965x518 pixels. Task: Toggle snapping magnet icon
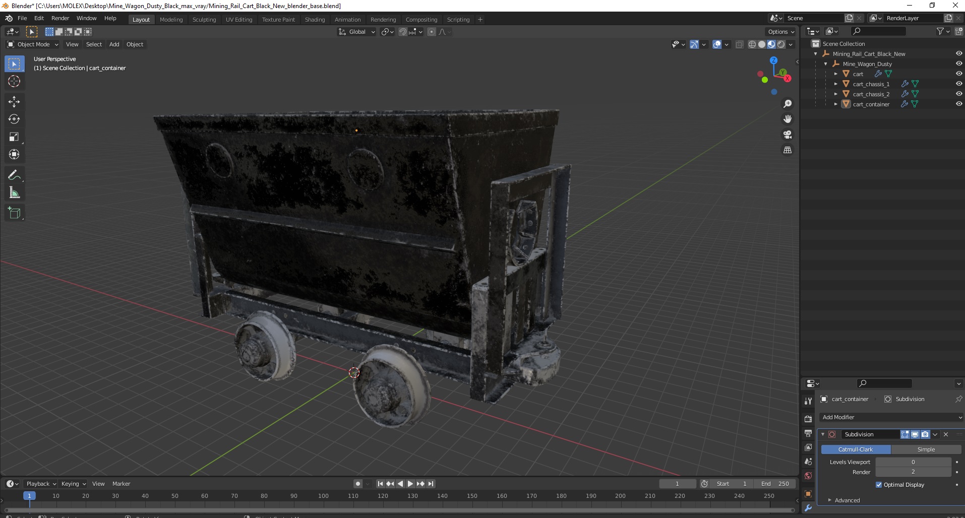(x=402, y=32)
